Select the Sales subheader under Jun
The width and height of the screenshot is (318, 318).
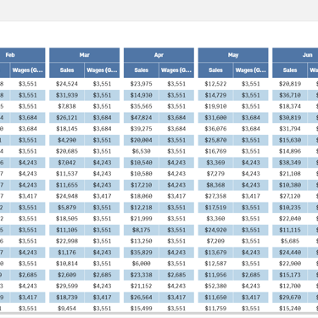coord(290,70)
